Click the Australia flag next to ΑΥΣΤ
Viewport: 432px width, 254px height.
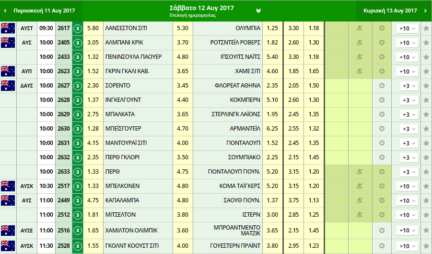(x=8, y=28)
